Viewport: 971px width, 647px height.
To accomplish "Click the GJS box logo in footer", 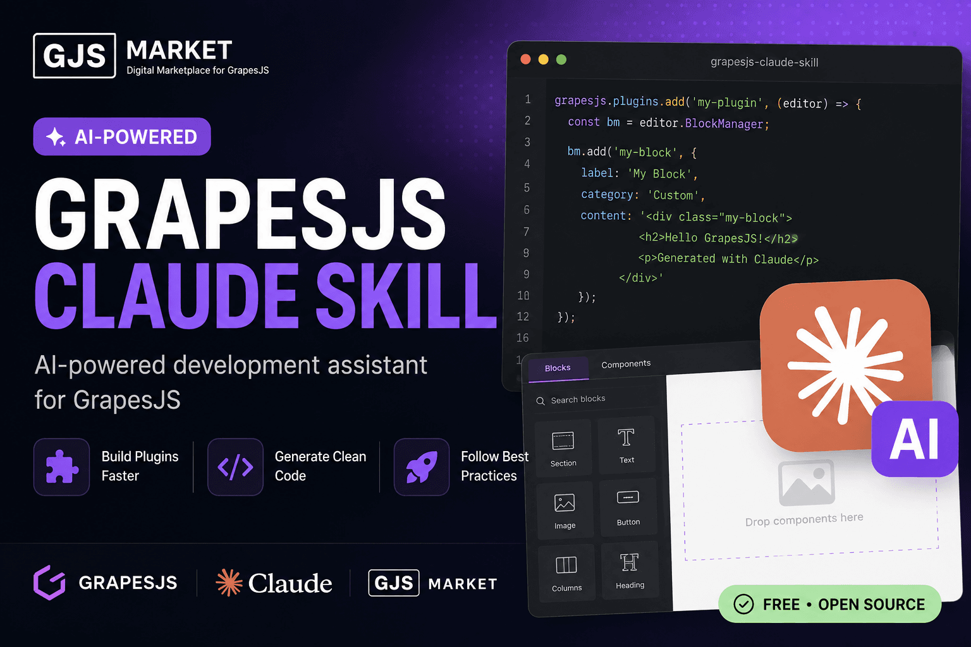I will (394, 583).
